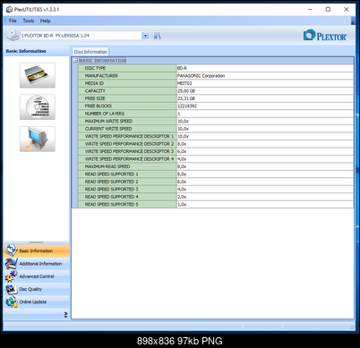The width and height of the screenshot is (360, 348).
Task: Switch to the Disc Information tab
Action: coord(90,52)
